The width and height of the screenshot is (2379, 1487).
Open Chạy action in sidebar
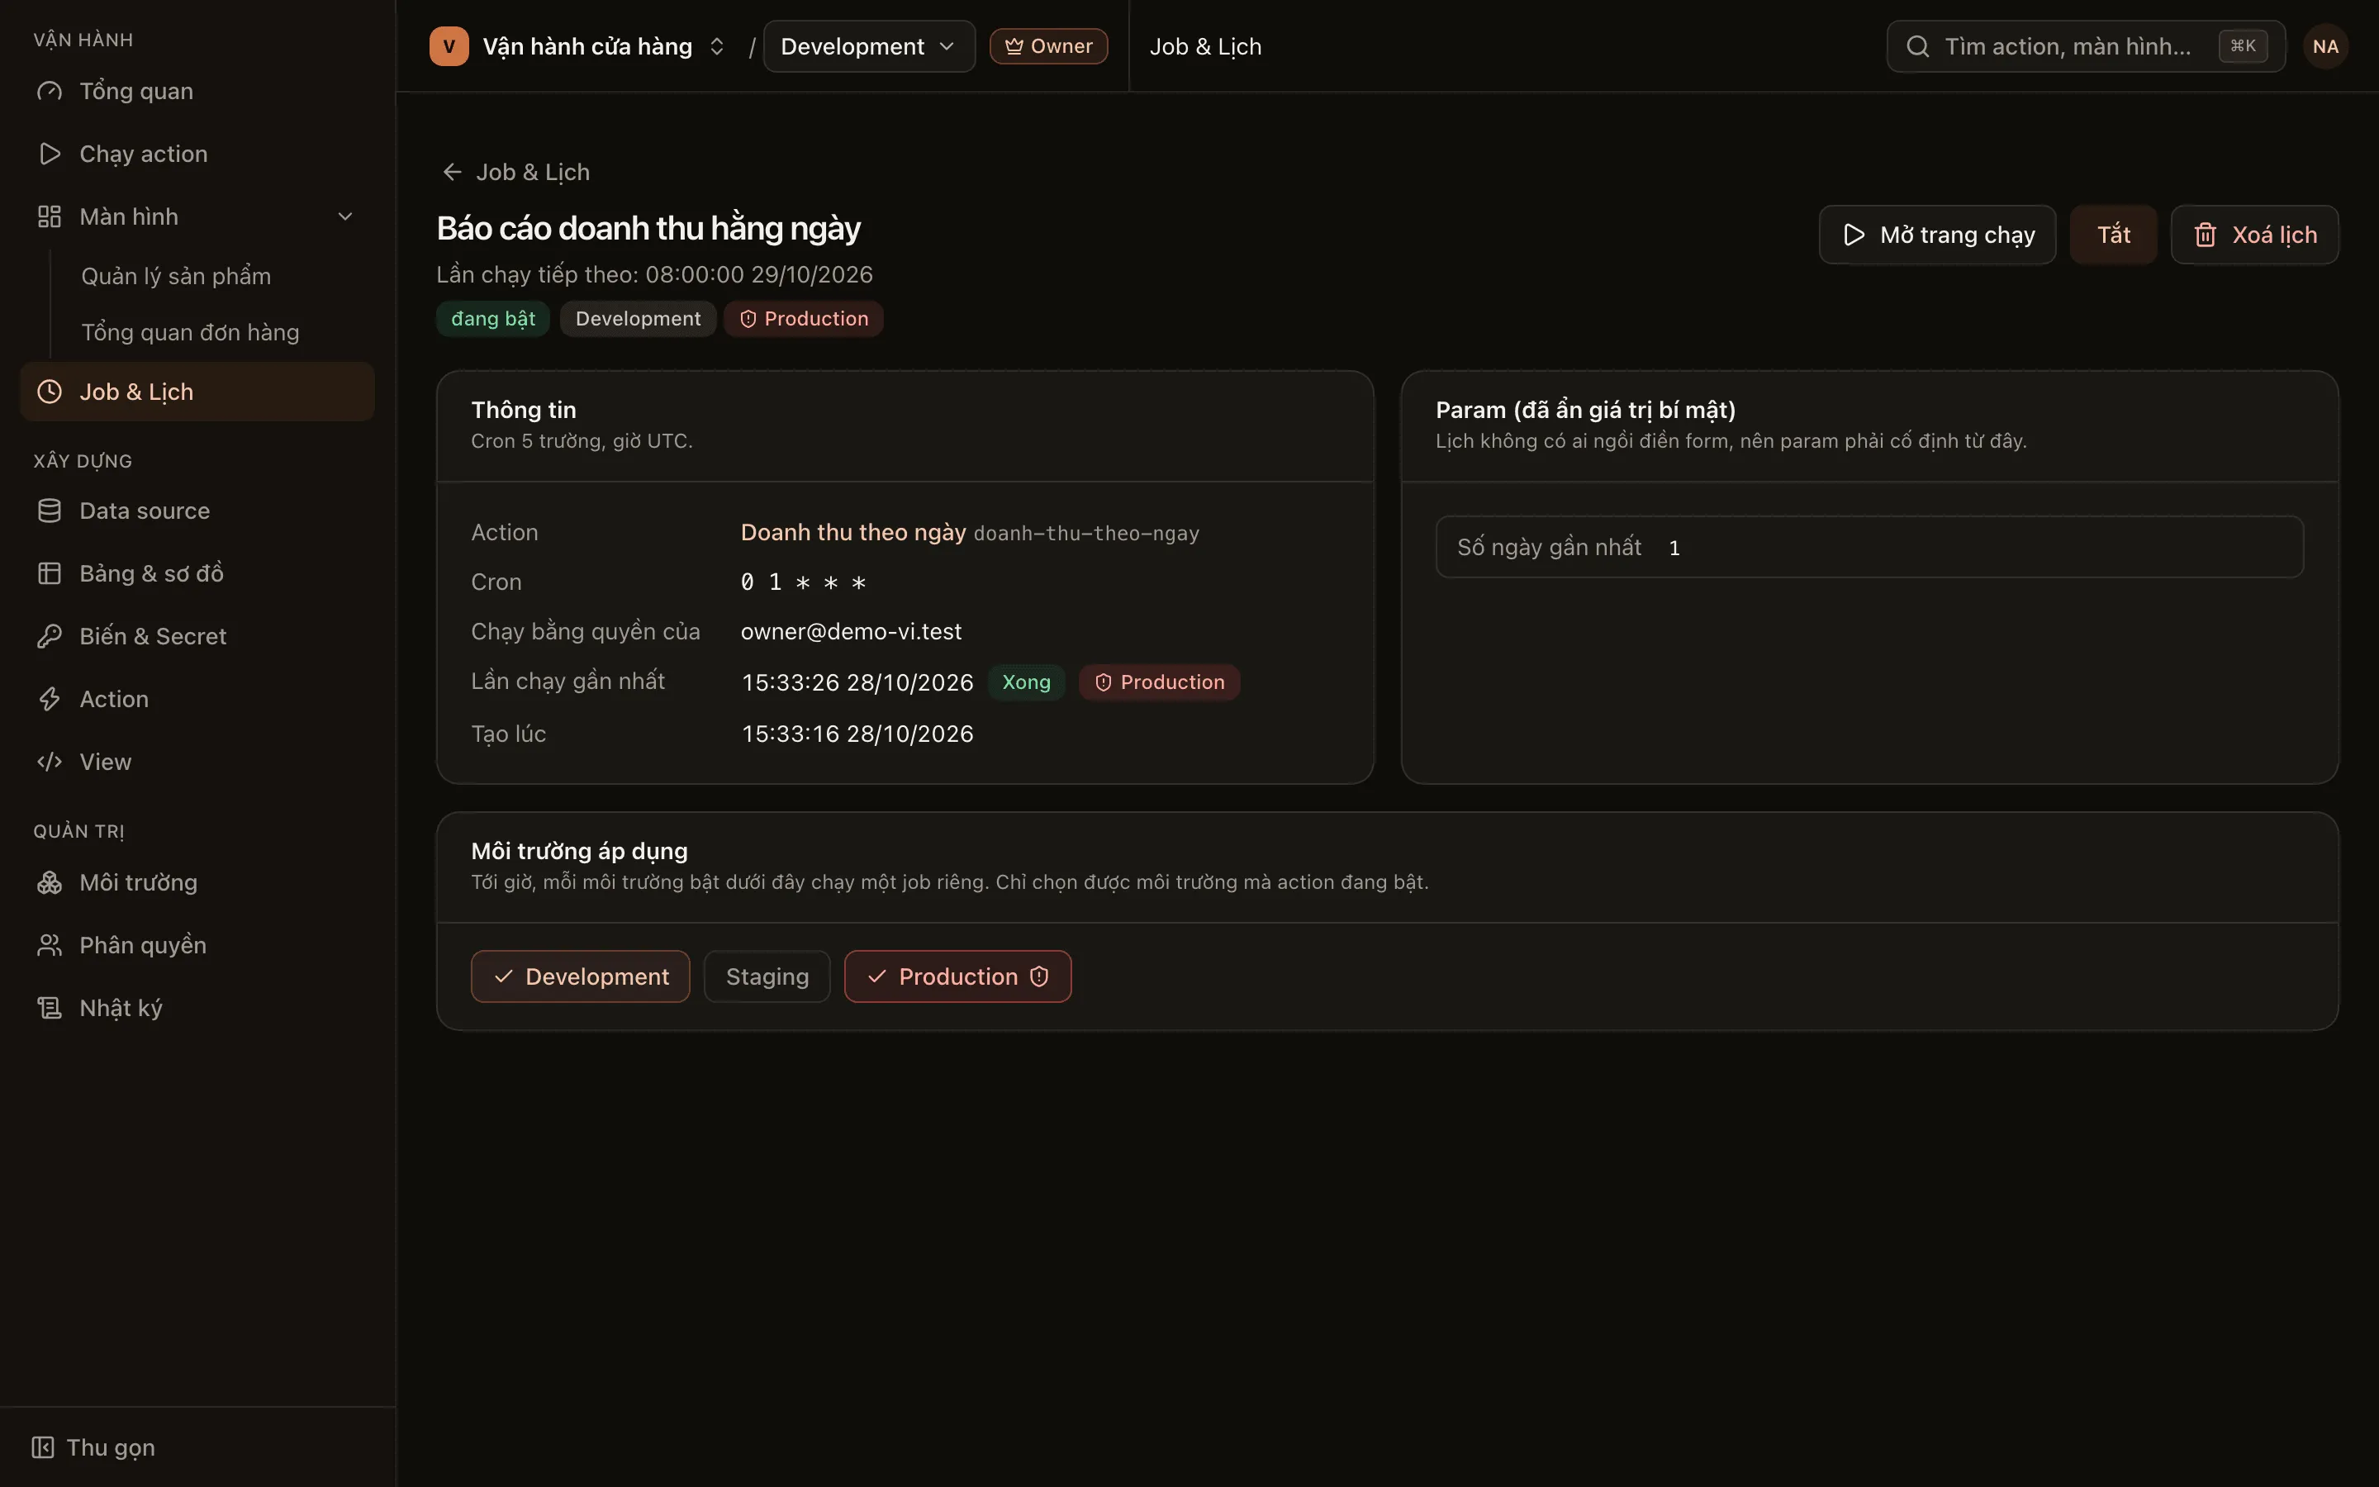[197, 154]
